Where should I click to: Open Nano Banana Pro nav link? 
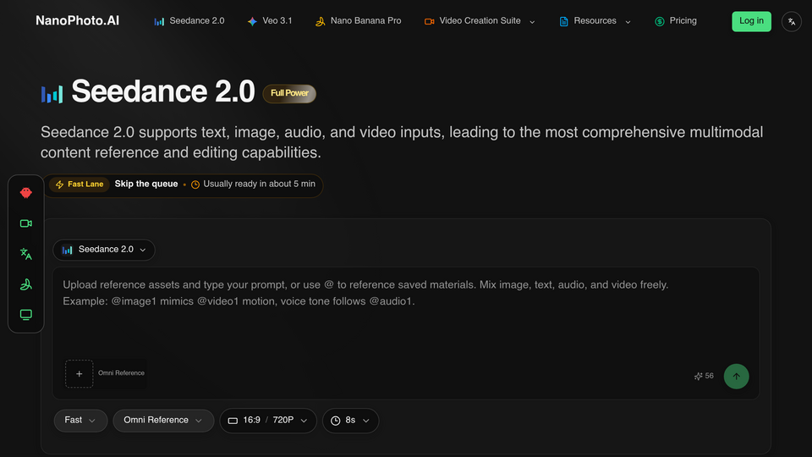tap(358, 20)
